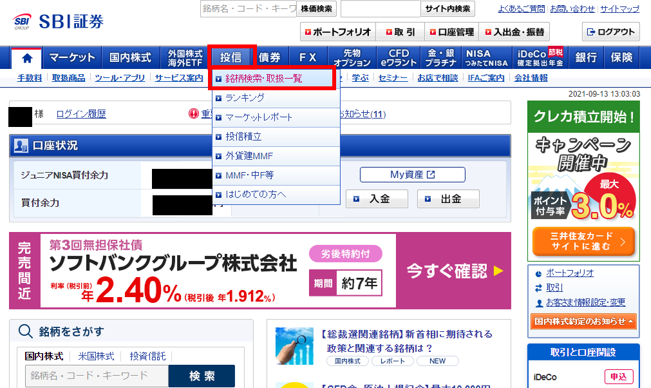The image size is (651, 388).
Task: Click the SBI証券 logo
Action: [x=58, y=22]
